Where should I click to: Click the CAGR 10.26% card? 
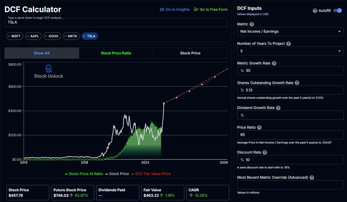(x=208, y=193)
